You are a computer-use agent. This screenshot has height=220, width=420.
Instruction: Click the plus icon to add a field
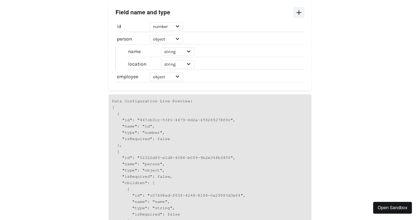[x=299, y=13]
